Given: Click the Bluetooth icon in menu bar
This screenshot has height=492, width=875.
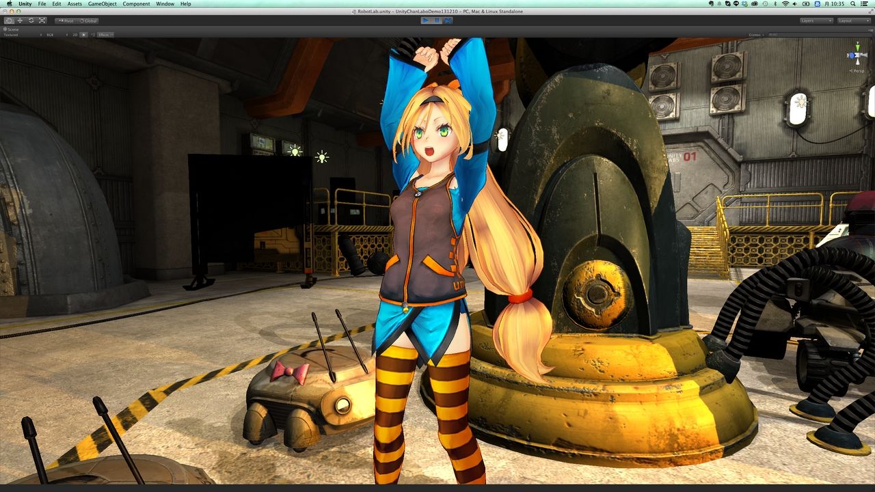Looking at the screenshot, I should coord(775,4).
